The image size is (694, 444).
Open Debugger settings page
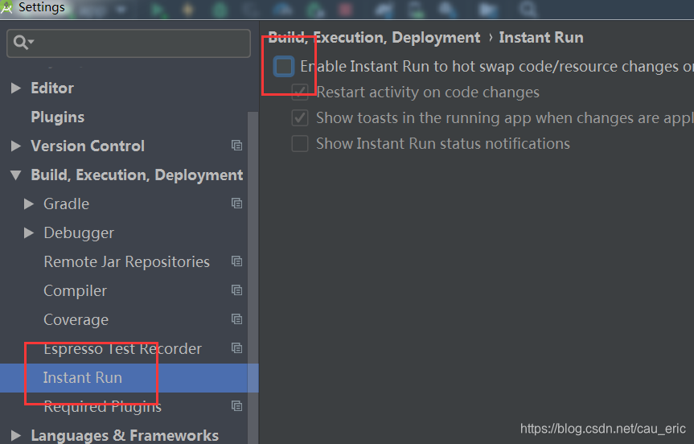pos(79,232)
